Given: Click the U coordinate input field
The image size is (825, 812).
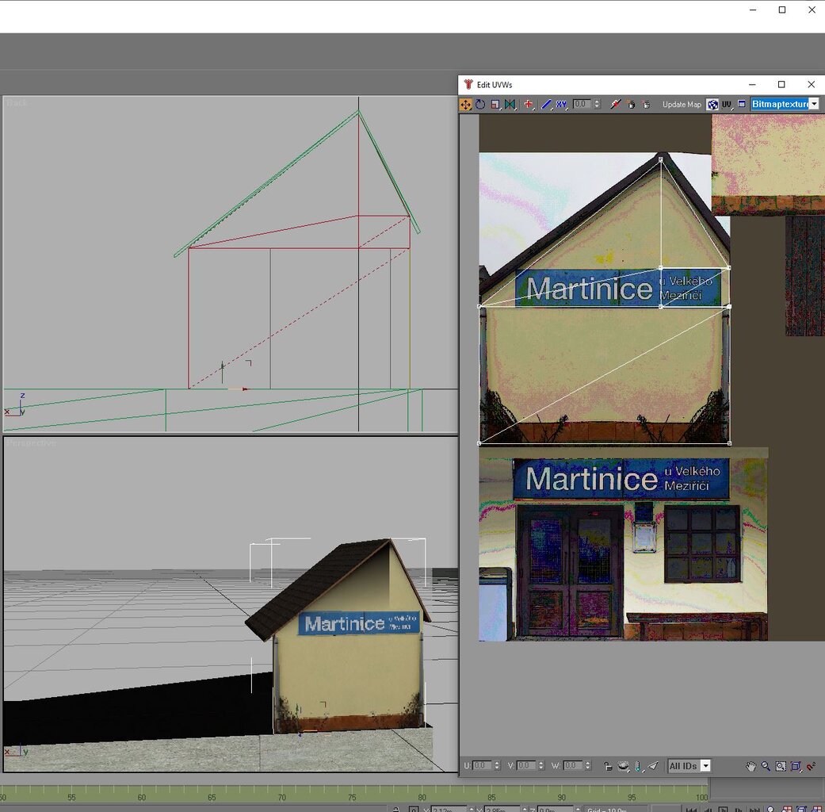Looking at the screenshot, I should coord(483,766).
